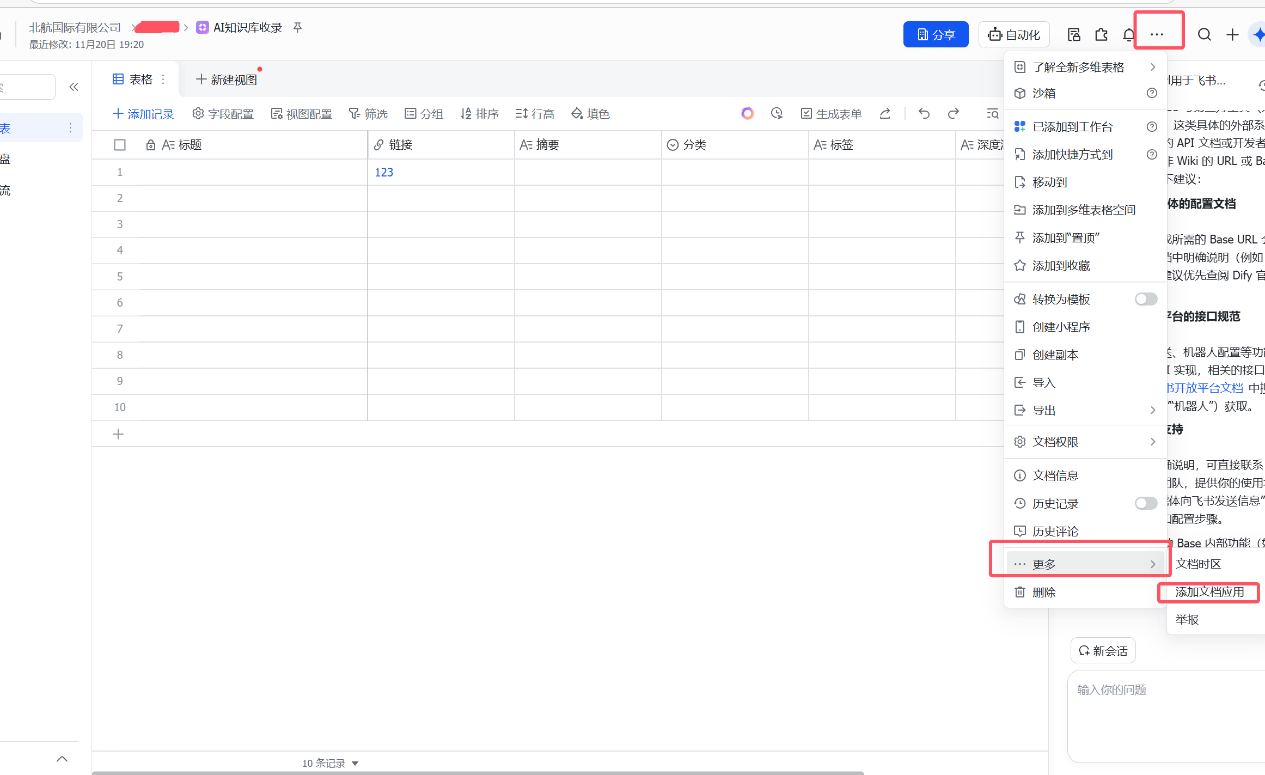
Task: Choose 创建副本 from the menu
Action: (x=1055, y=355)
